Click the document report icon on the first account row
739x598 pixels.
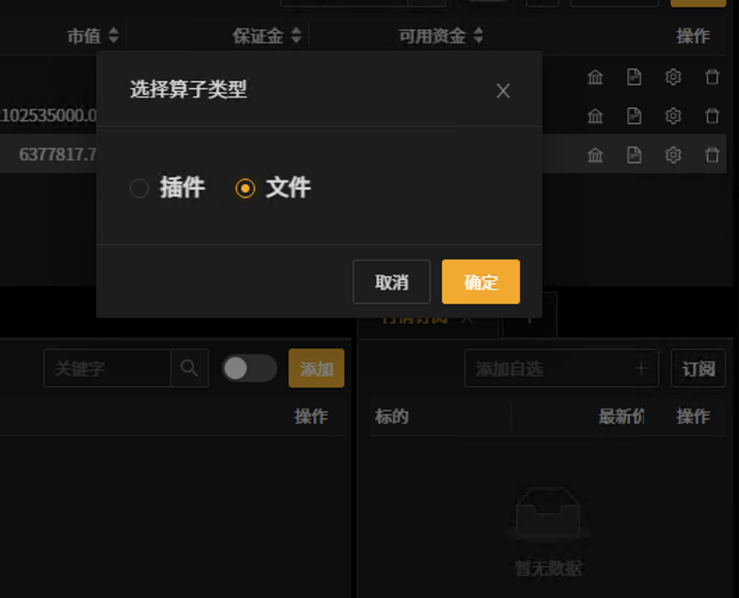click(634, 77)
